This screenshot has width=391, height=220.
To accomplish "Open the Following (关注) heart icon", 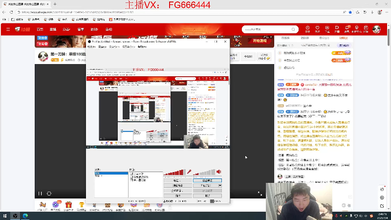I will 317,29.
